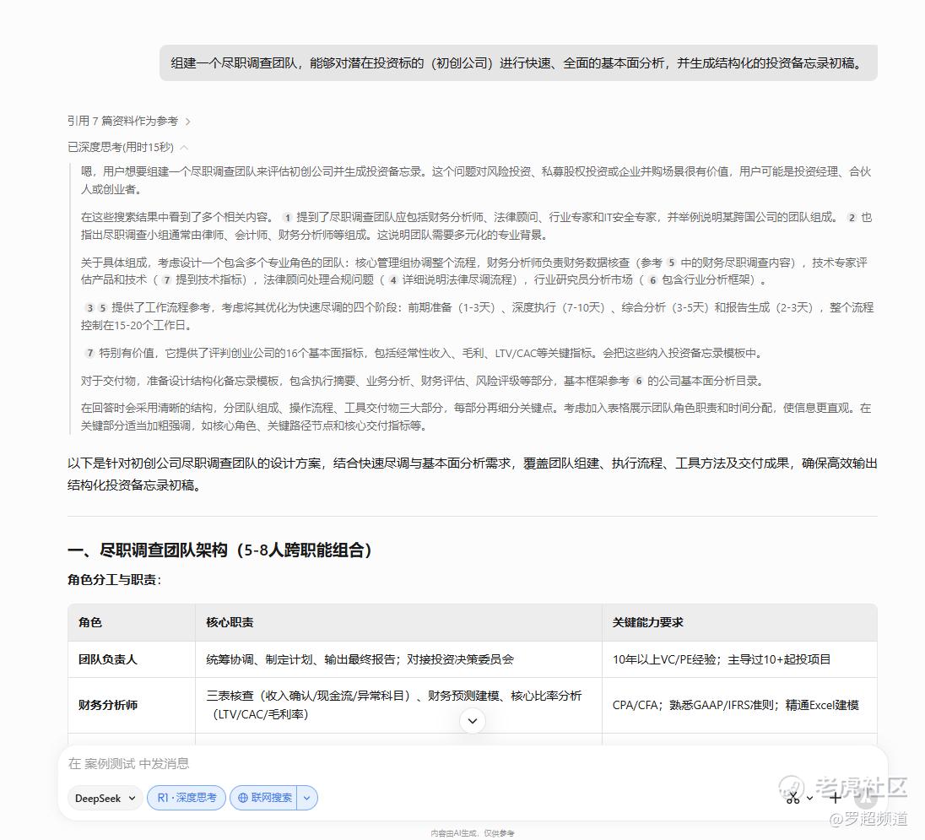This screenshot has width=925, height=840.
Task: Open the DeepSeek model dropdown
Action: click(105, 798)
